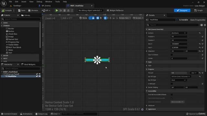This screenshot has width=207, height=116.
Task: Toggle Override Accessible Defaults checkbox
Action: (x=172, y=95)
